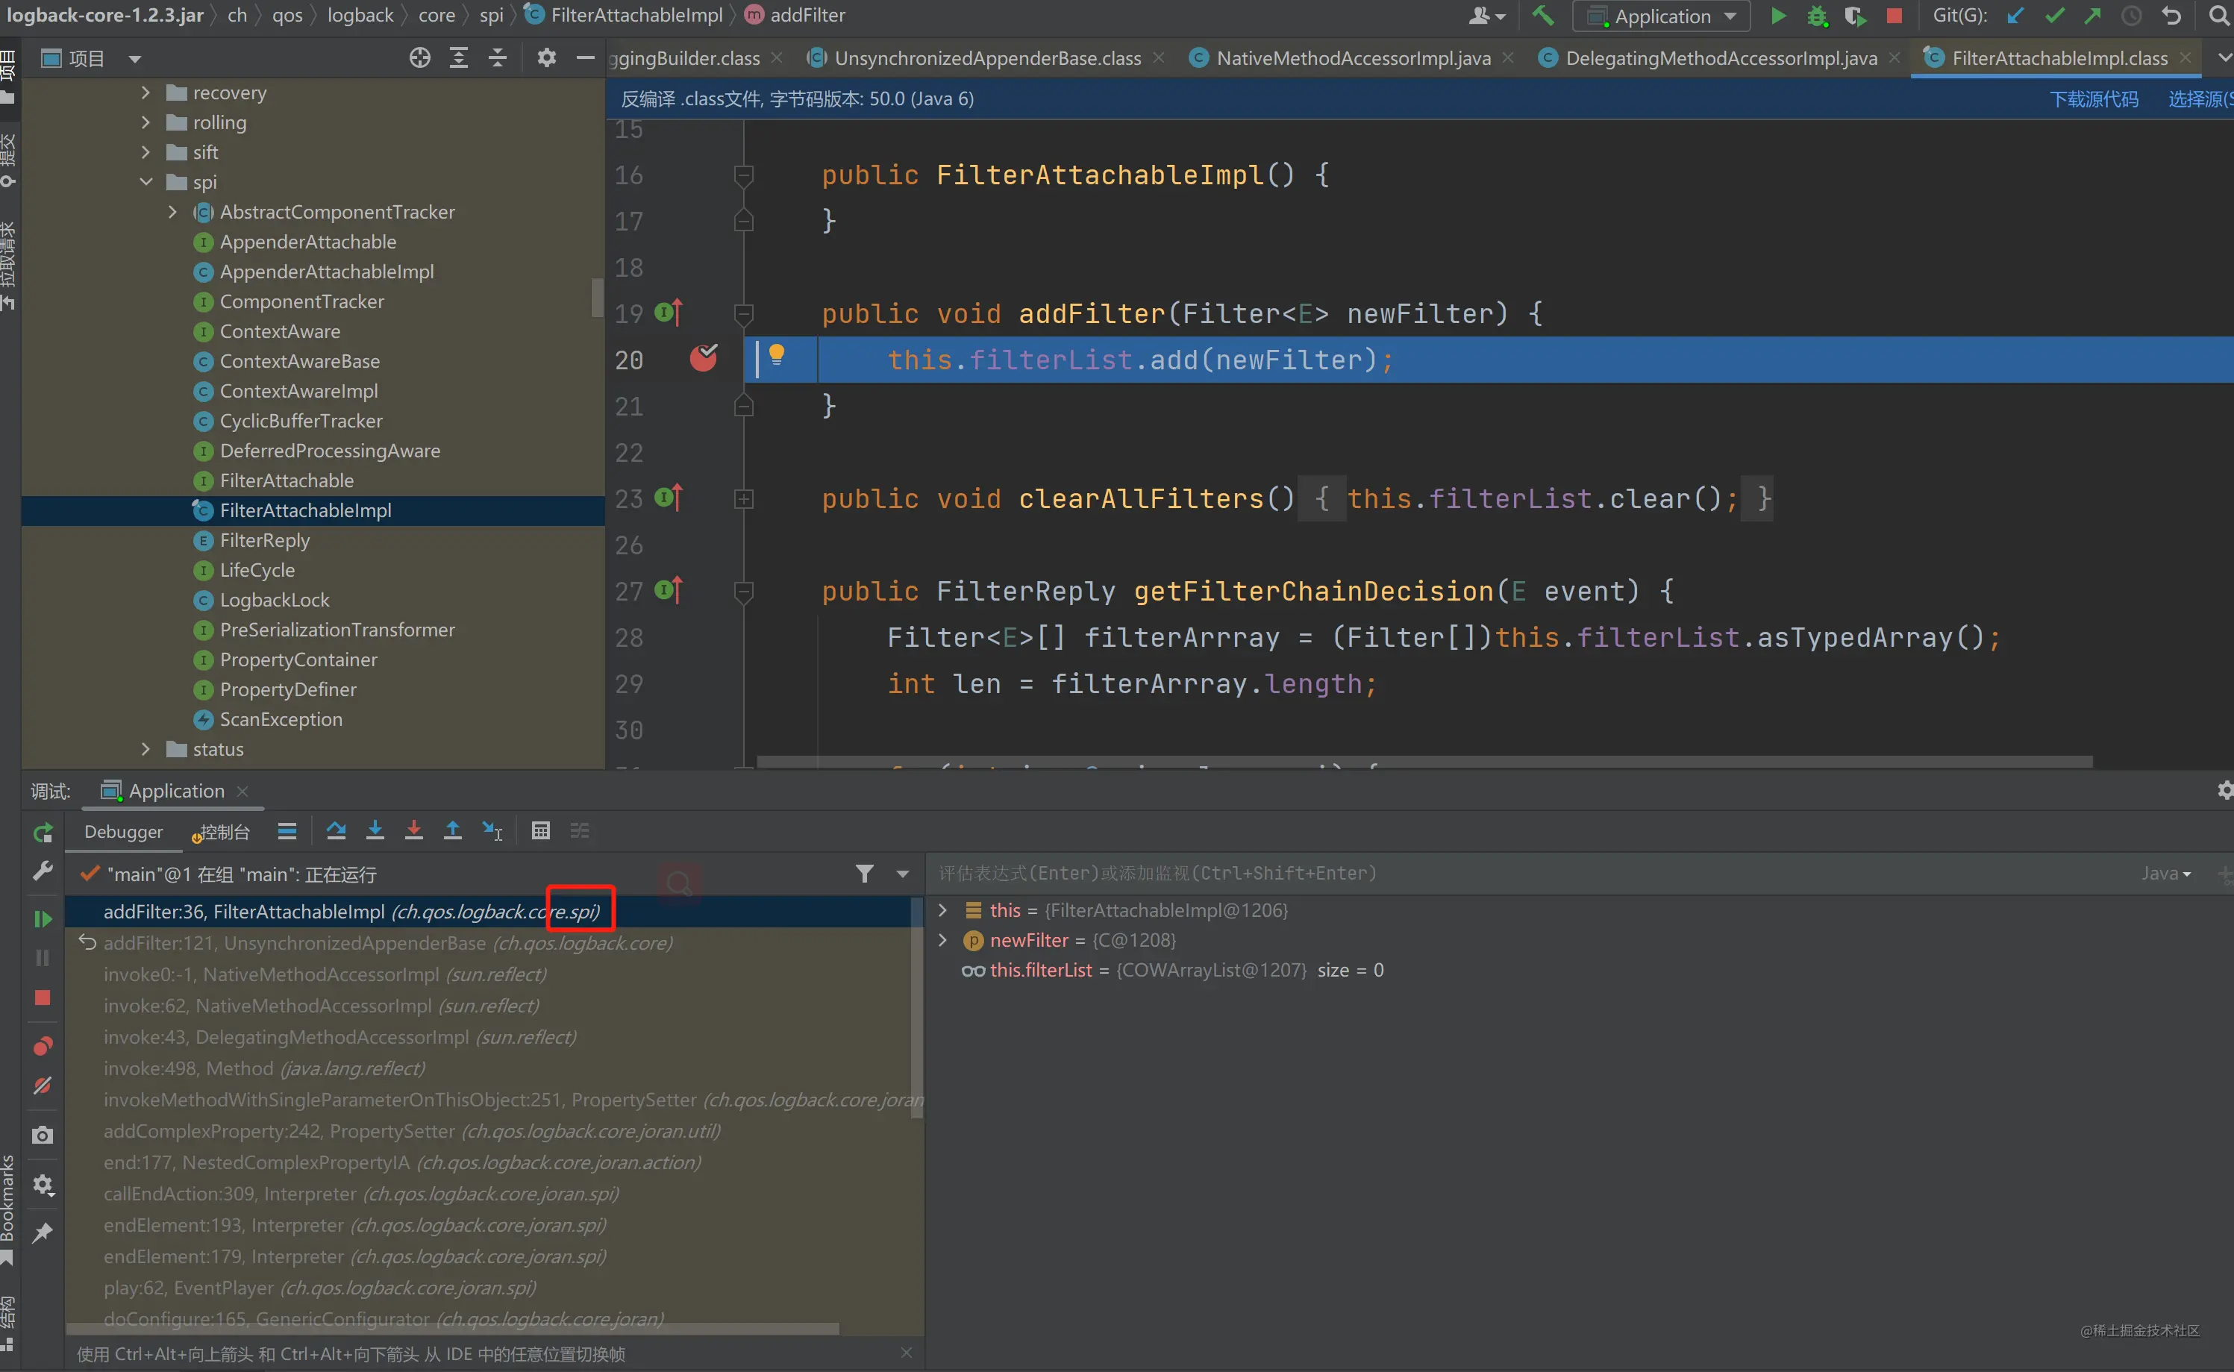The width and height of the screenshot is (2234, 1372).
Task: Fold the addFilter method at line 19
Action: (743, 314)
